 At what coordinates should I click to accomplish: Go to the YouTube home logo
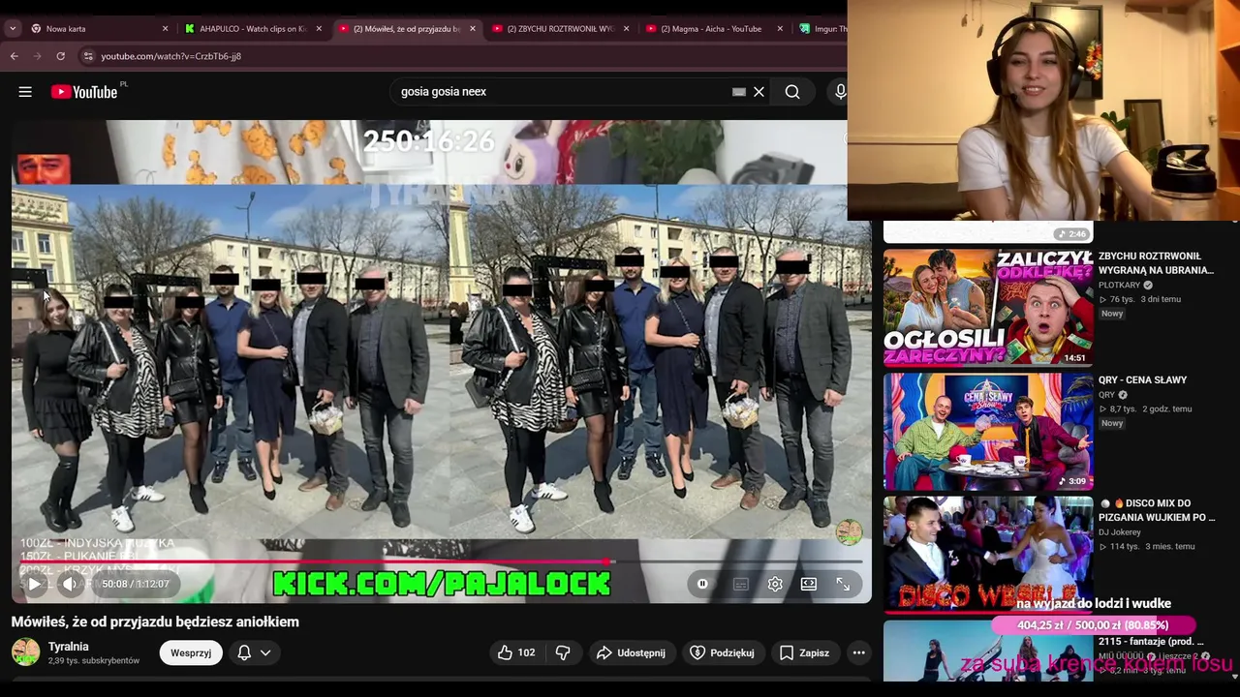(84, 92)
